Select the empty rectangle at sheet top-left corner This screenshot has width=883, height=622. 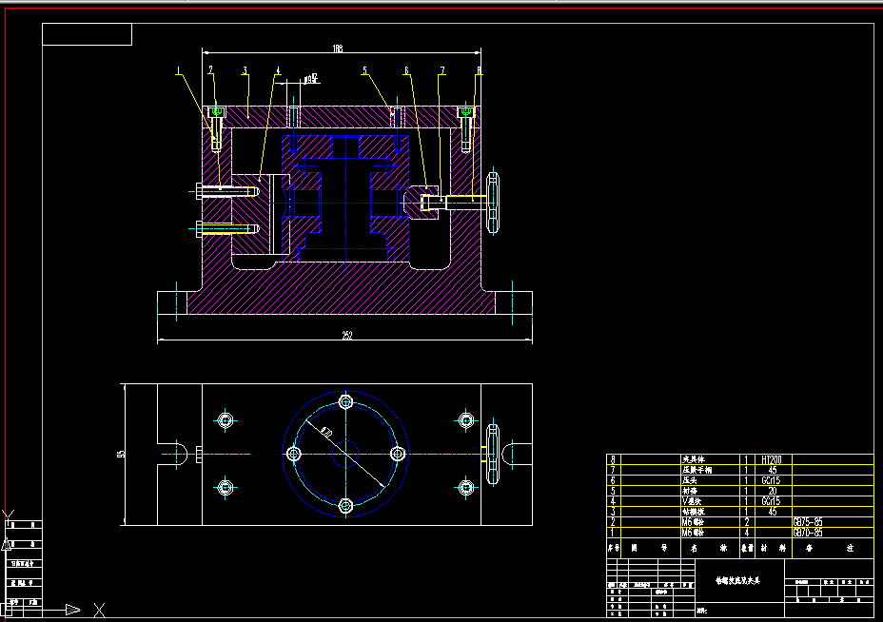coord(88,34)
